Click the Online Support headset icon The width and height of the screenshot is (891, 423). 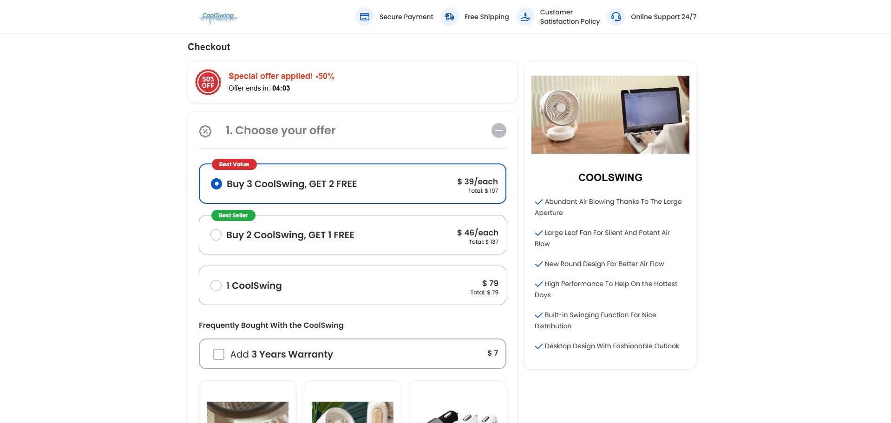coord(616,17)
